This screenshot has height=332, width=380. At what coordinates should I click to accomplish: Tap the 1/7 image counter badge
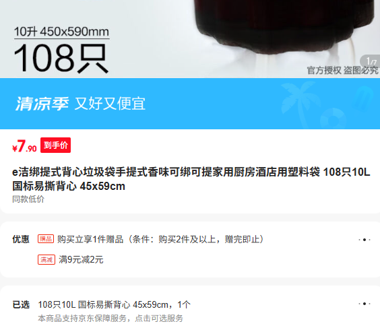coord(371,61)
